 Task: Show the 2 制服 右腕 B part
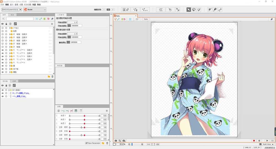(2, 34)
